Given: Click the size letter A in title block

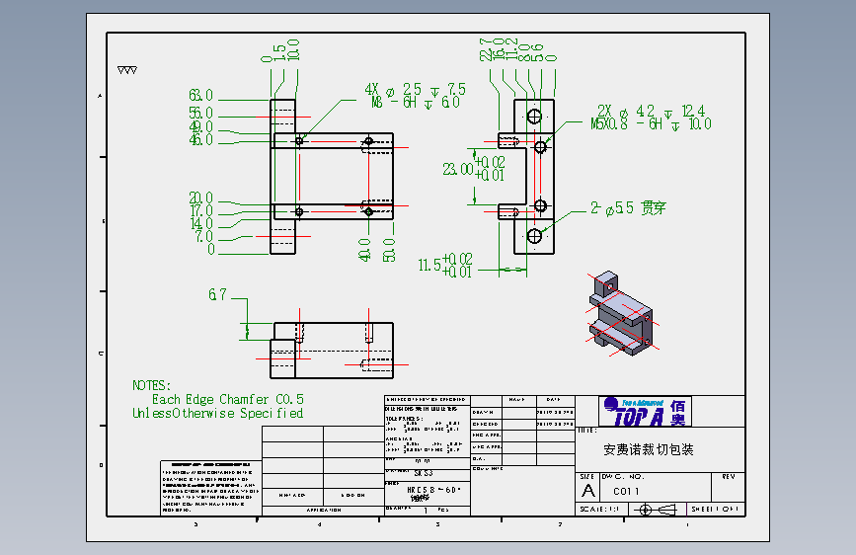Looking at the screenshot, I should tap(588, 491).
